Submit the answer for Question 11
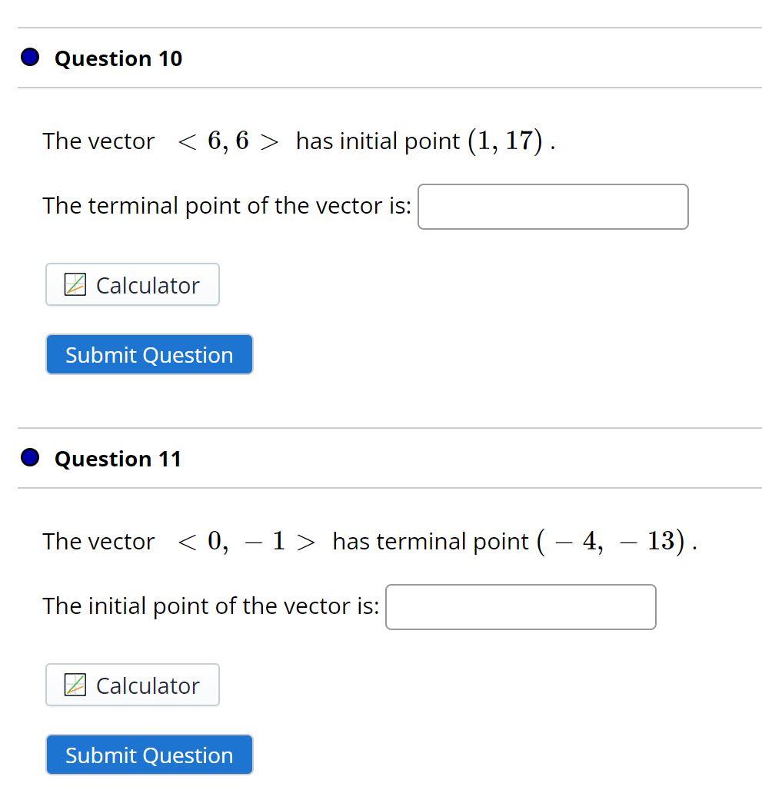 149,755
